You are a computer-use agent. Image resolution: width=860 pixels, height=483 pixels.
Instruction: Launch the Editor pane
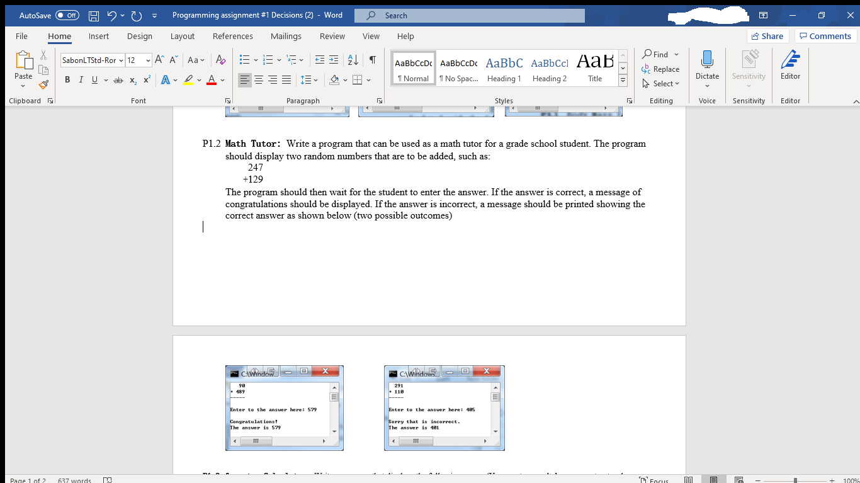[x=790, y=66]
